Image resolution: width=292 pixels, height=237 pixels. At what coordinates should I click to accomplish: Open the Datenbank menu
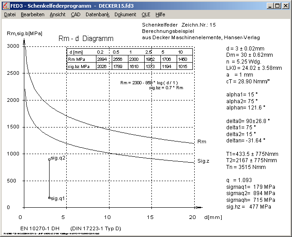97,14
